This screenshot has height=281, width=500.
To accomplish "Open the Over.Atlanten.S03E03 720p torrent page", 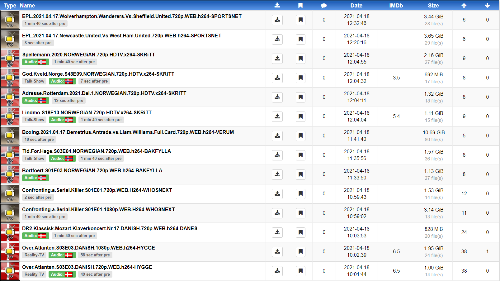I will point(87,267).
